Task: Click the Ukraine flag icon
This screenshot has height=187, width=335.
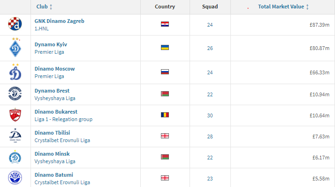Action: [165, 47]
